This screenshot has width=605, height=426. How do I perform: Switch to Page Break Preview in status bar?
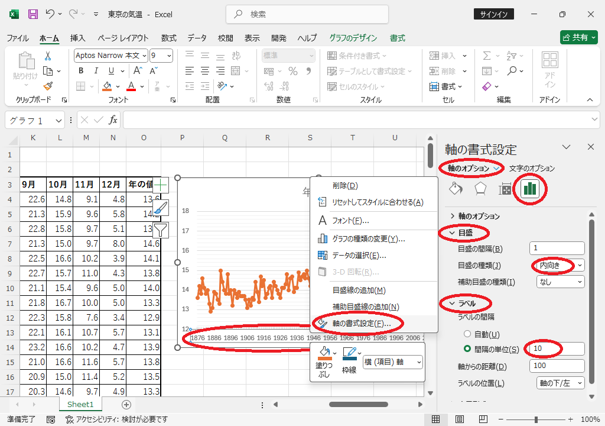click(x=483, y=419)
